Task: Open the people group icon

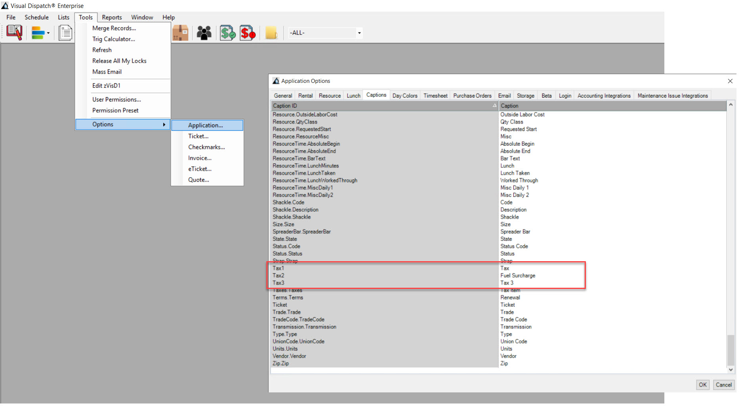Action: tap(204, 33)
